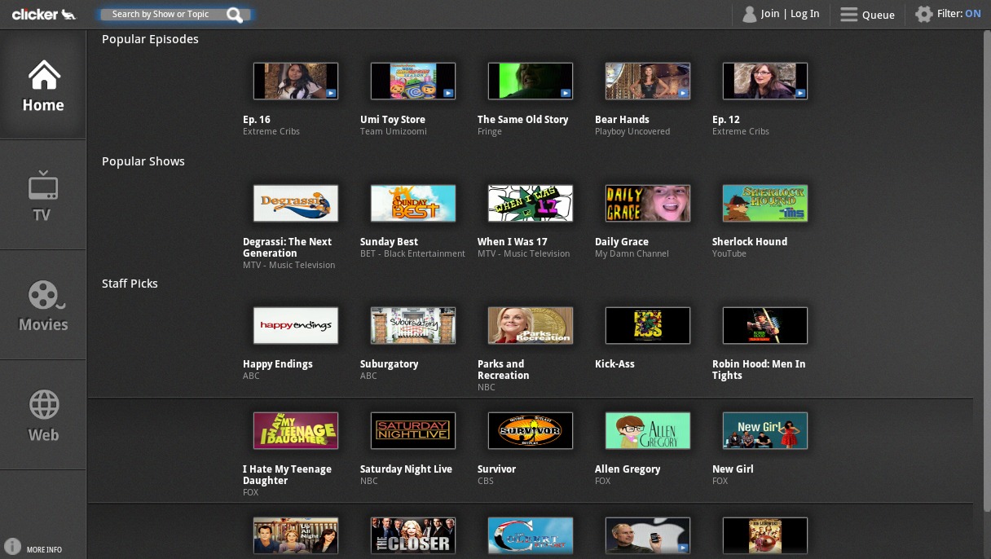Screen dimensions: 991x559
Task: Click the Saturday Night Live title
Action: pos(406,469)
